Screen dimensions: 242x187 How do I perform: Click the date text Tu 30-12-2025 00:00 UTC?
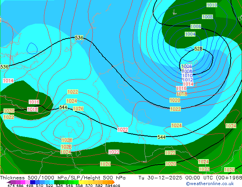(x=177, y=178)
